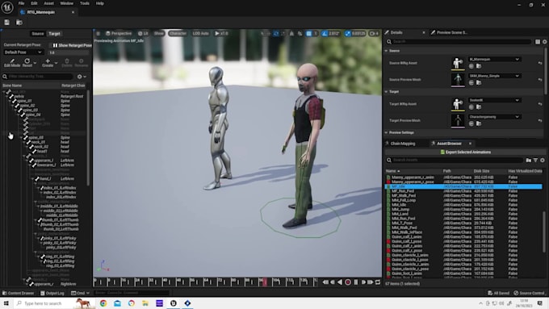Image resolution: width=549 pixels, height=309 pixels.
Task: Select MM_Jump animation in asset list
Action: tap(463, 209)
